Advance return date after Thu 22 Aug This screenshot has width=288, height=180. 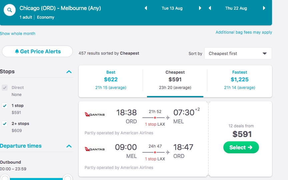pyautogui.click(x=264, y=8)
